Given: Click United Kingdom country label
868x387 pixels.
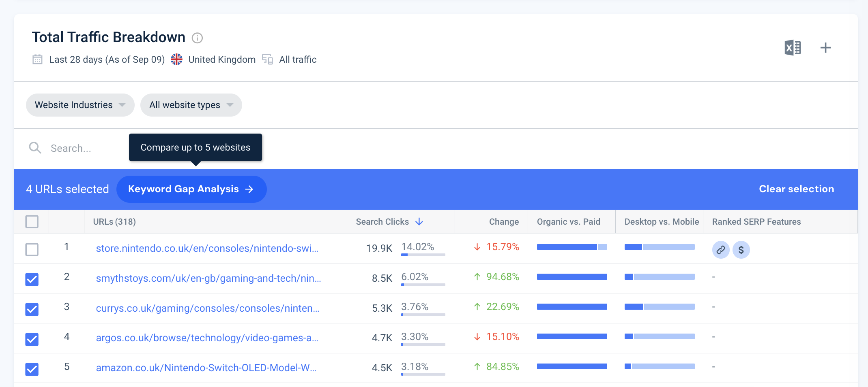Looking at the screenshot, I should click(222, 60).
